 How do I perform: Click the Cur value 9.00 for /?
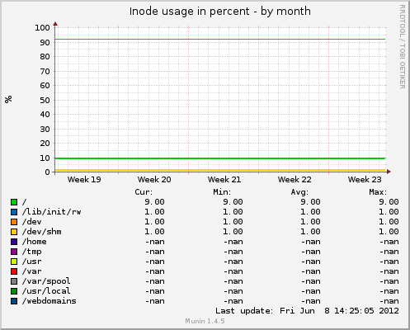(x=154, y=202)
